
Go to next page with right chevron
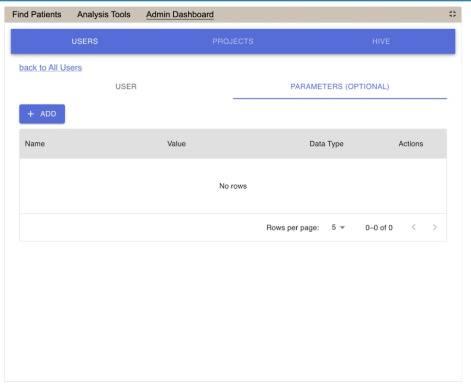pos(434,227)
